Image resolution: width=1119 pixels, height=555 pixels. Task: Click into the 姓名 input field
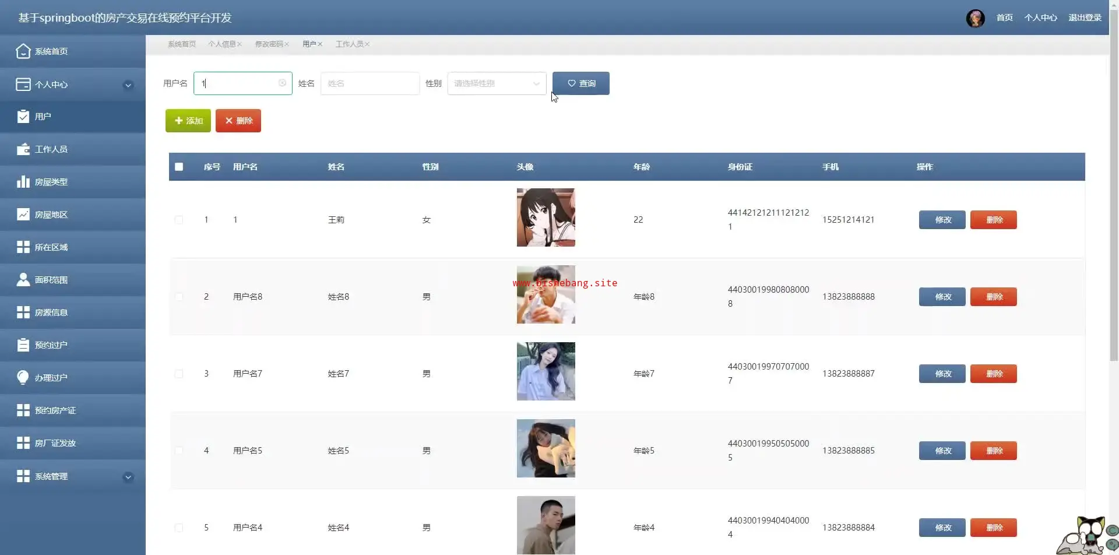tap(370, 83)
